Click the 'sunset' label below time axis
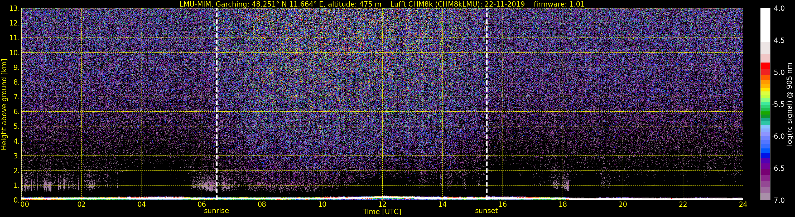Image resolution: width=795 pixels, height=217 pixels. 486,211
